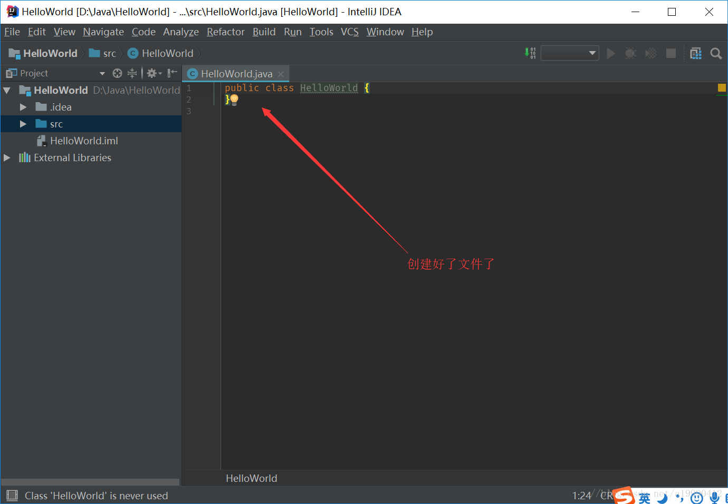The height and width of the screenshot is (504, 728).
Task: Select External Libraries row
Action: [x=91, y=157]
